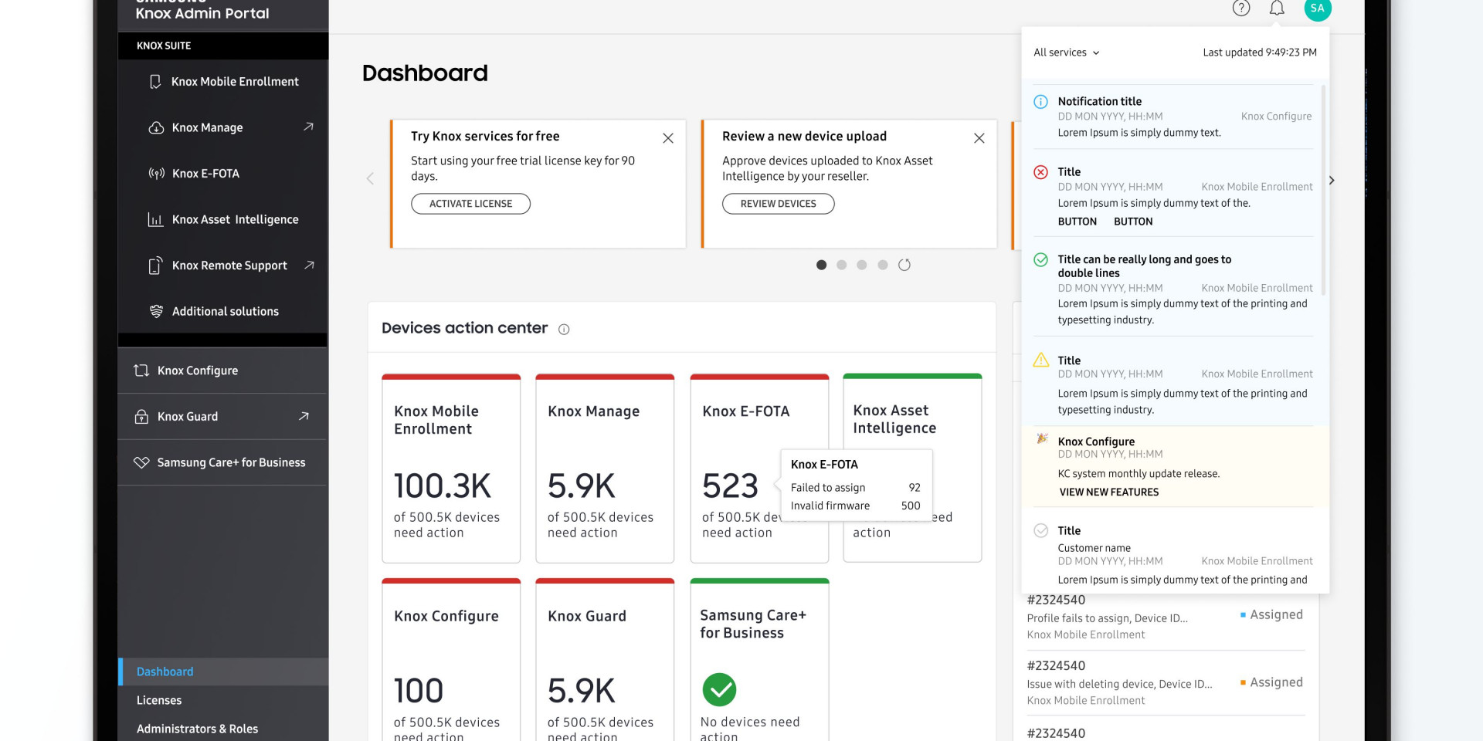Click the Knox Configure celebration icon
Screen dimensions: 1483x741
[x=1042, y=438]
